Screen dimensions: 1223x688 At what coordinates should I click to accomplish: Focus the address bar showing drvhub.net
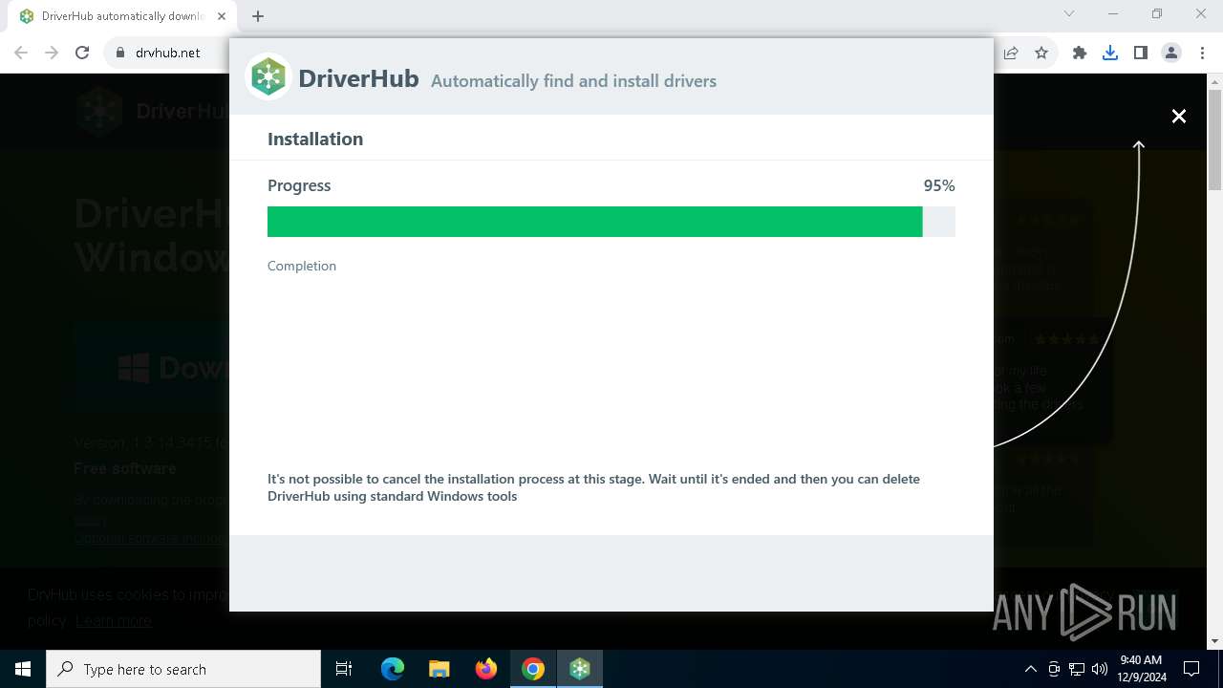click(169, 53)
